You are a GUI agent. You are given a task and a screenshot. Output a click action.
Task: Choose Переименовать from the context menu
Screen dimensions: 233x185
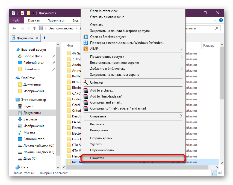click(x=102, y=150)
